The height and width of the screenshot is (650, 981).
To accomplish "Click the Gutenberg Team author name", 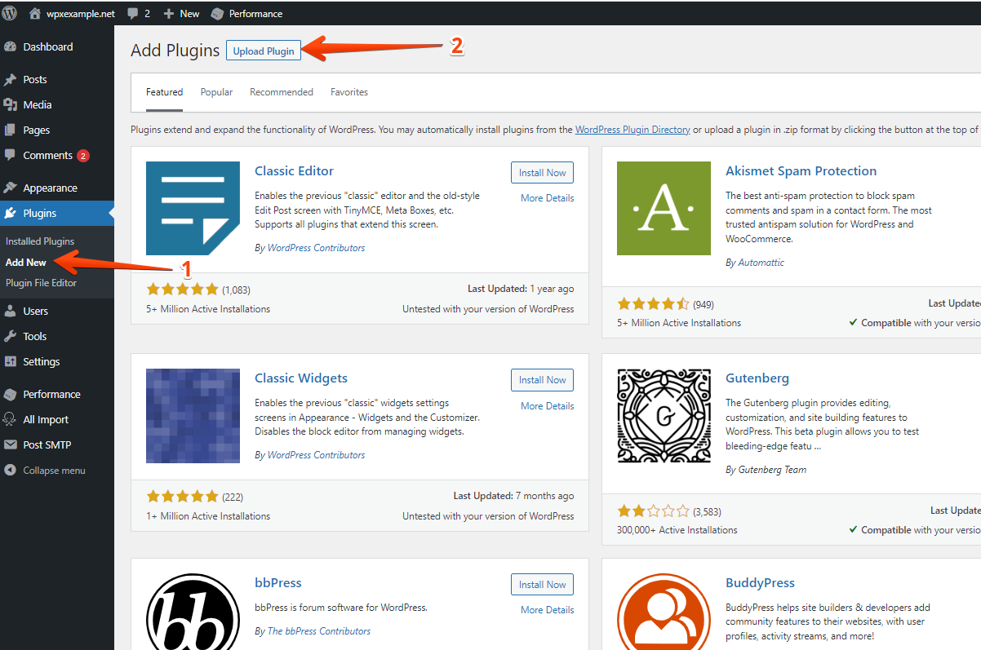I will point(773,470).
